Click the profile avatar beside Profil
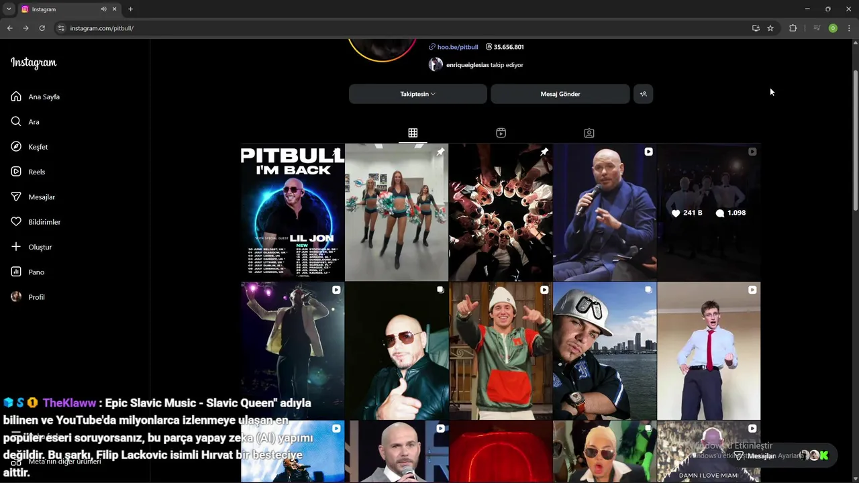Screen dimensions: 859x483 (x=16, y=297)
